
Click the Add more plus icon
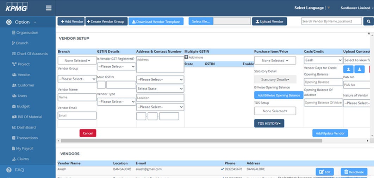[x=187, y=57]
